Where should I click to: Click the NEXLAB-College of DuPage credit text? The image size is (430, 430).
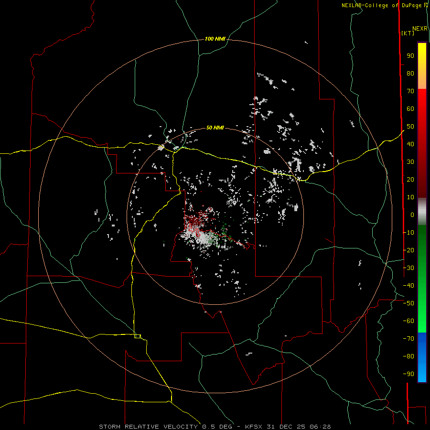pyautogui.click(x=382, y=5)
